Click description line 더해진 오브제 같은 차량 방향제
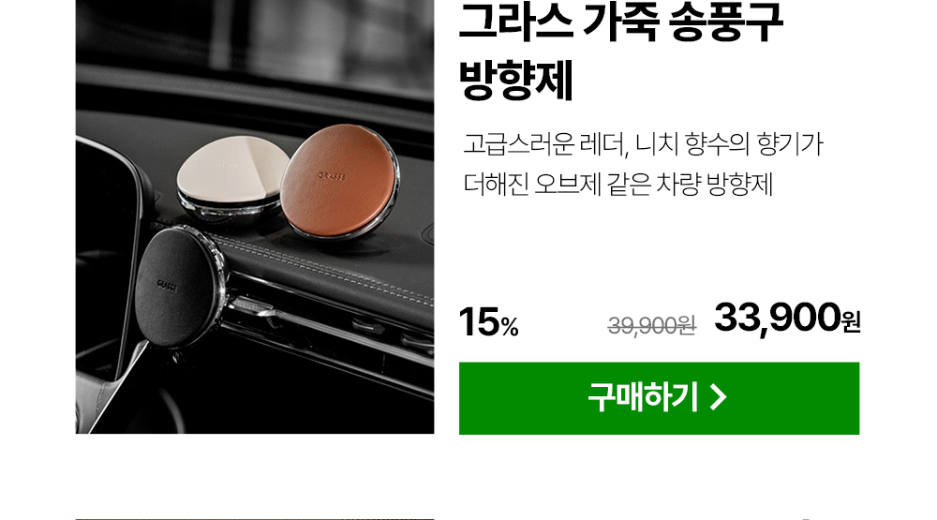The height and width of the screenshot is (520, 937). tap(617, 184)
